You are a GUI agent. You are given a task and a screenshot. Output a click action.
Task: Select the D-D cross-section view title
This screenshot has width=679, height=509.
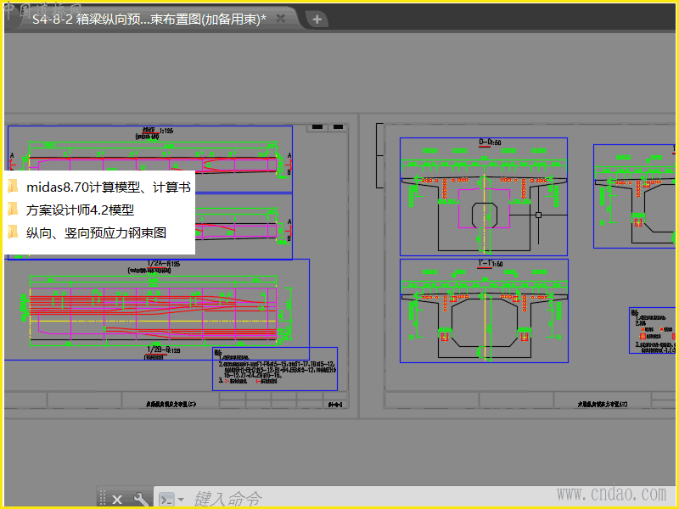coord(490,143)
